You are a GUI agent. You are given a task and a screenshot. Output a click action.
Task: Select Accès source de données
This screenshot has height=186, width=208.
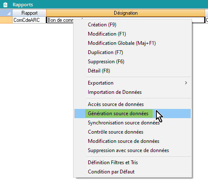click(x=132, y=104)
